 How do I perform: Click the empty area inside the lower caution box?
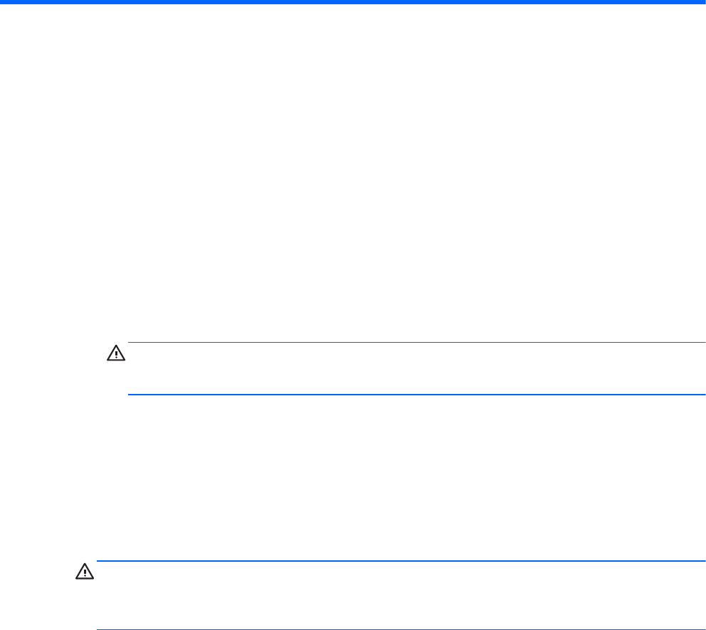point(400,586)
